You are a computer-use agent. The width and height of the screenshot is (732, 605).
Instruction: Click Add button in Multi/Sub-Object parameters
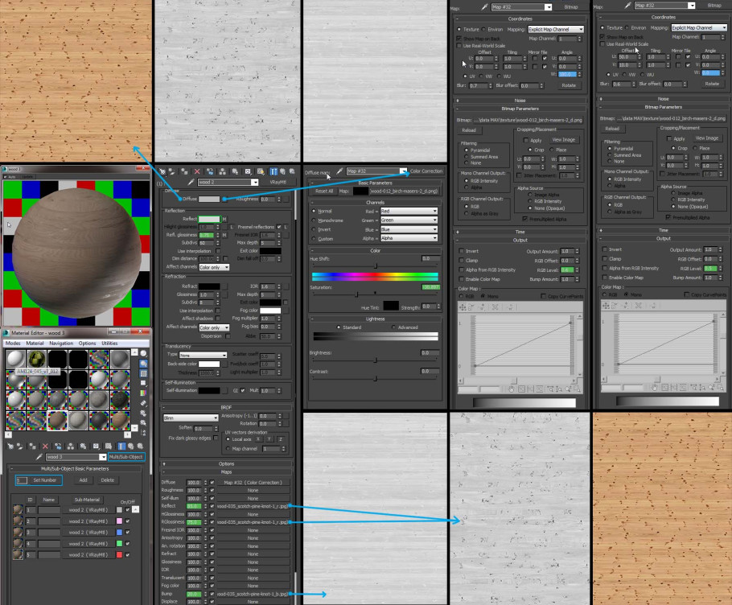[x=83, y=479]
